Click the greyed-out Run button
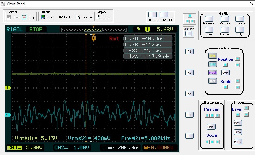 13,17
